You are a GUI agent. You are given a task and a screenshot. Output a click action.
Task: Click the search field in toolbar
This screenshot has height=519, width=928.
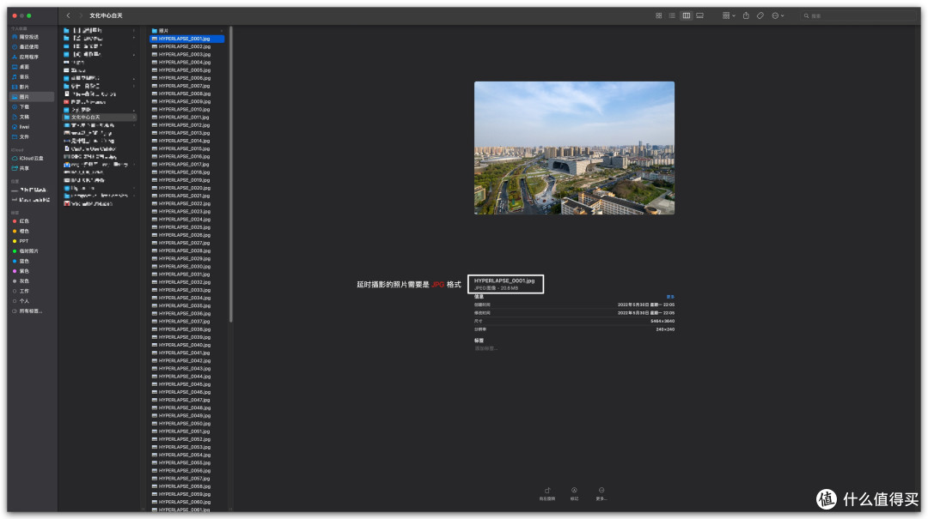click(858, 16)
